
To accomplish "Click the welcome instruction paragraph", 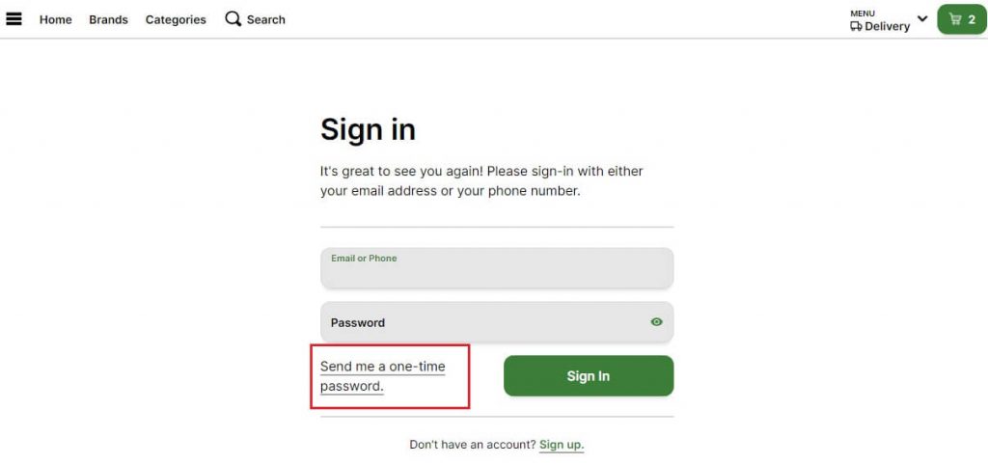I will (x=481, y=180).
